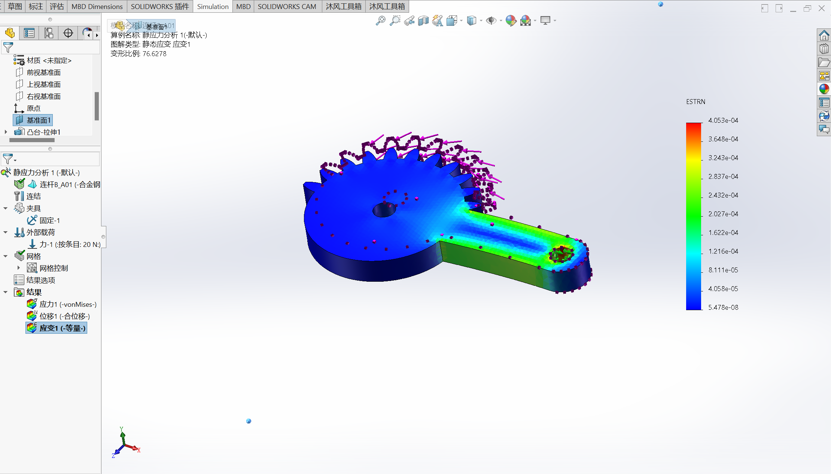
Task: Switch to the SOLIDWORKS 插件 tab
Action: pos(160,6)
